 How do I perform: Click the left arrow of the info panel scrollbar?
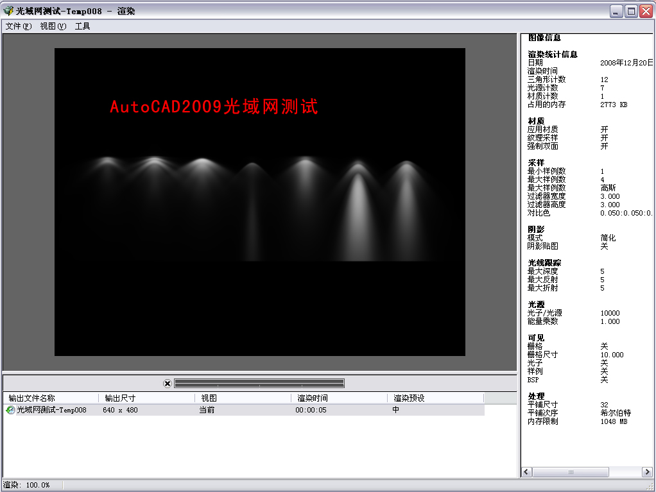click(x=526, y=471)
